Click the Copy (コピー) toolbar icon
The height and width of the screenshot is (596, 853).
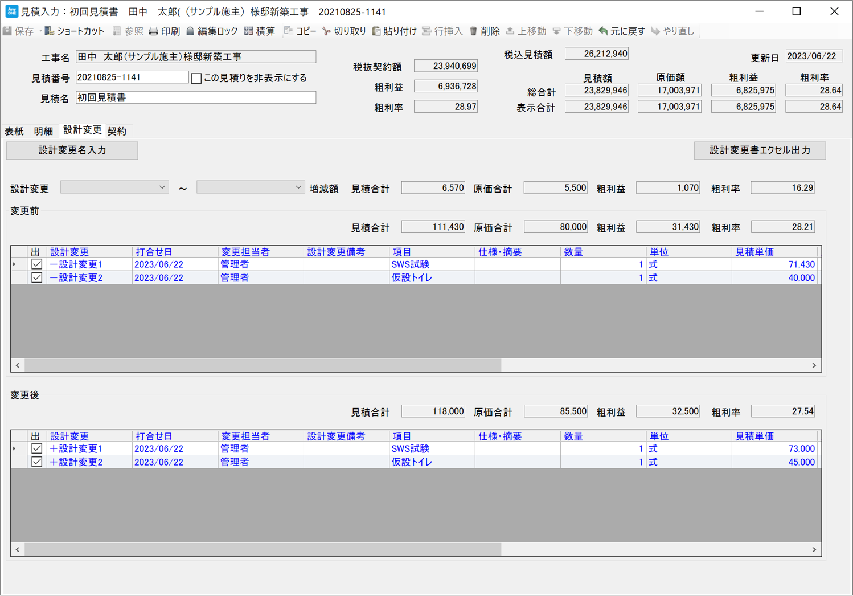pyautogui.click(x=289, y=31)
